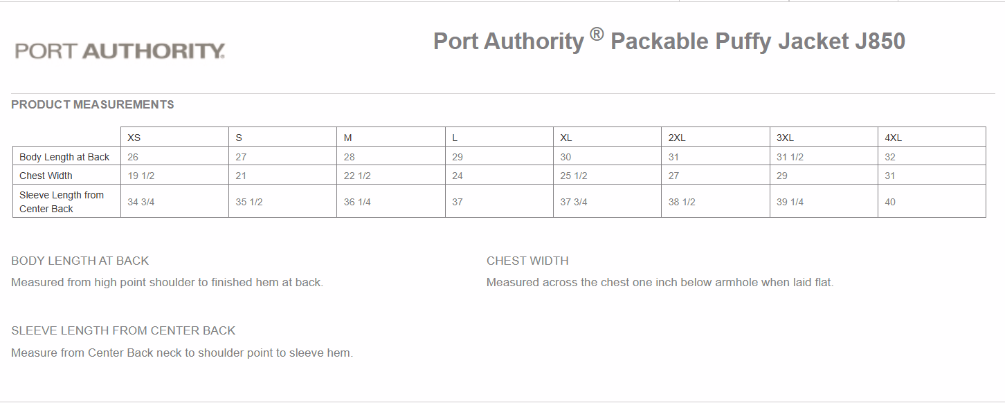Screen dimensions: 1005x403
Task: Select the XS size column header
Action: click(134, 138)
